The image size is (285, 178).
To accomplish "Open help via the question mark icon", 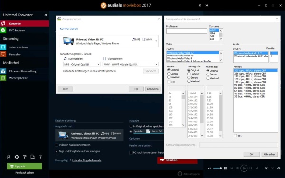I will pyautogui.click(x=40, y=157).
